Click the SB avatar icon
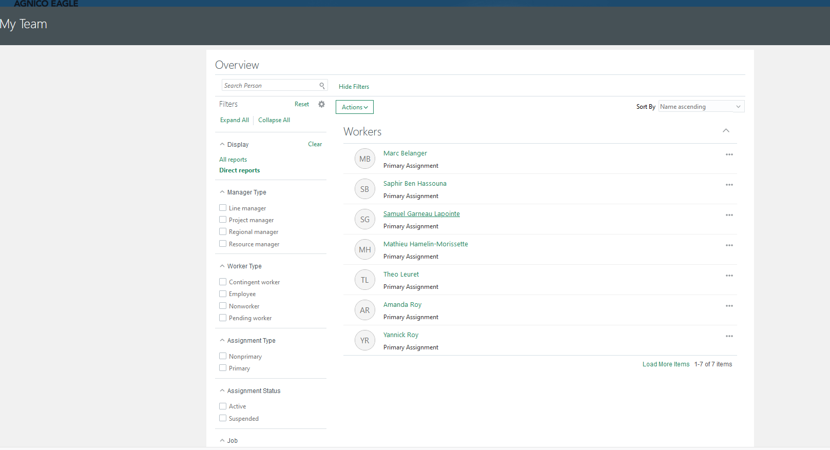The width and height of the screenshot is (830, 450). click(x=365, y=189)
